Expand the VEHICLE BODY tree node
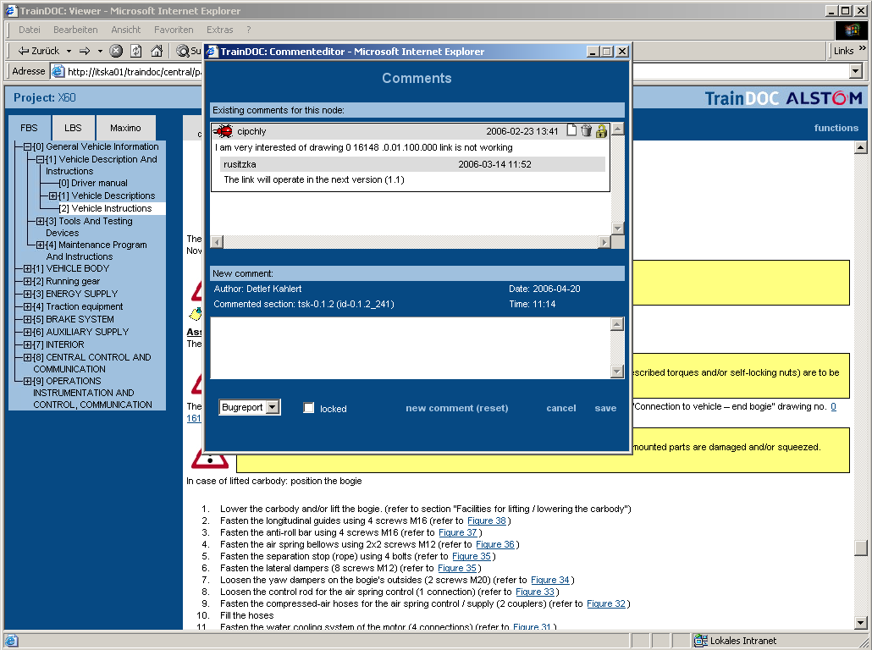872x650 pixels. click(x=27, y=268)
